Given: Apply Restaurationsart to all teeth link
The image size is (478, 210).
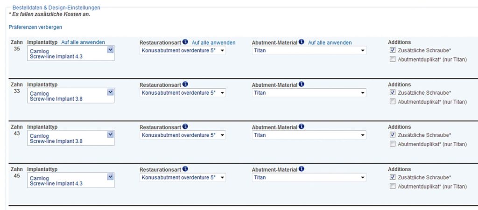Looking at the screenshot, I should [213, 42].
